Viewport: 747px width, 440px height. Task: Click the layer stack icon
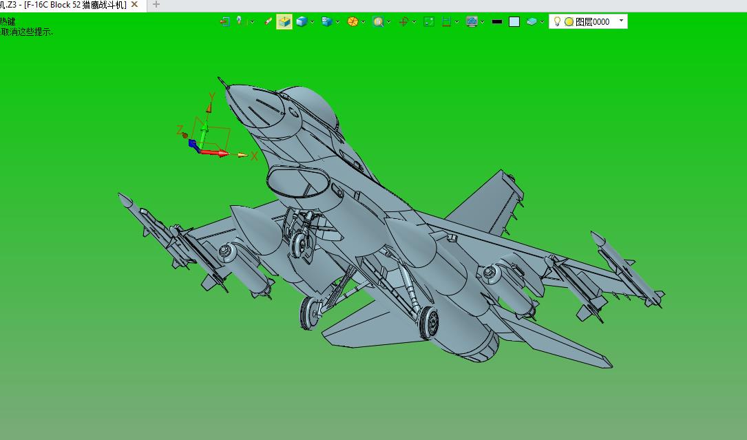(x=532, y=21)
